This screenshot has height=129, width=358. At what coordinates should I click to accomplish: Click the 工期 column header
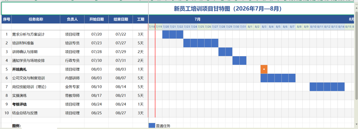point(141,19)
